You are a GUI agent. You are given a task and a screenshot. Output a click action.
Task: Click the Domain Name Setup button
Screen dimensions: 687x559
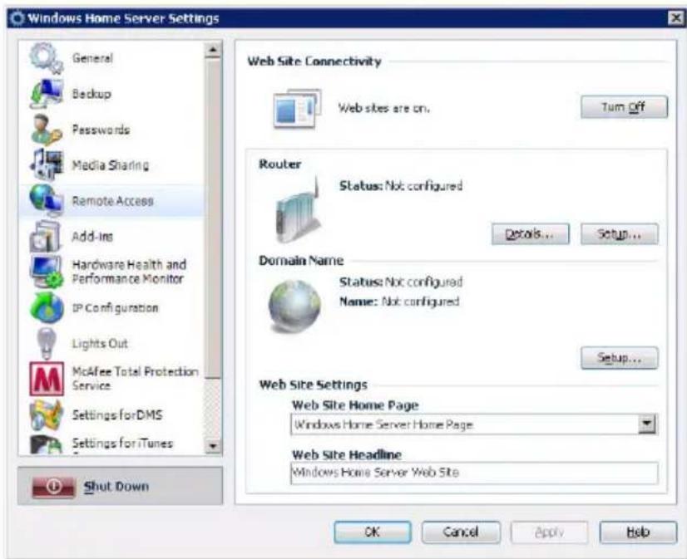coord(619,358)
